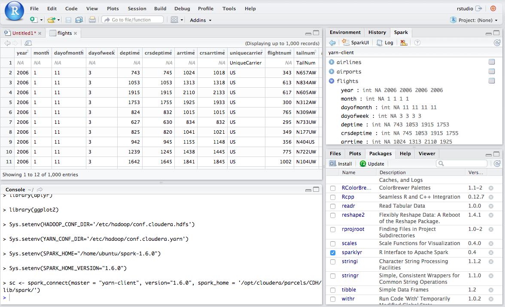Load the stringr package checkbox

tap(333, 276)
